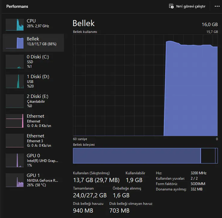Open the 1 Diski (D:) USB entry
The height and width of the screenshot is (218, 222).
pyautogui.click(x=33, y=81)
